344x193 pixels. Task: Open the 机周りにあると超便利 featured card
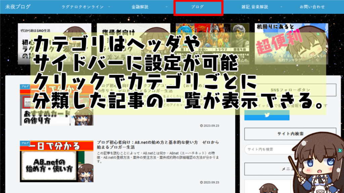291,44
